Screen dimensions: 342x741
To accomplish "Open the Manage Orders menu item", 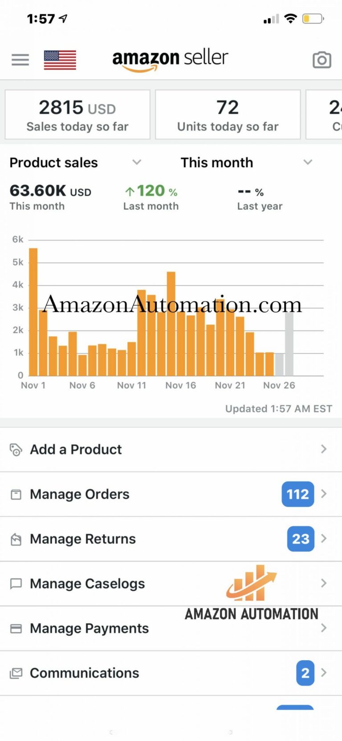I will [80, 494].
